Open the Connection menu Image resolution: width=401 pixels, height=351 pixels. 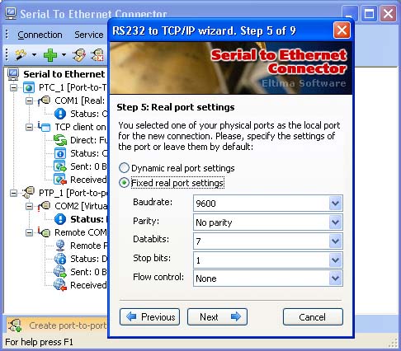(x=40, y=35)
